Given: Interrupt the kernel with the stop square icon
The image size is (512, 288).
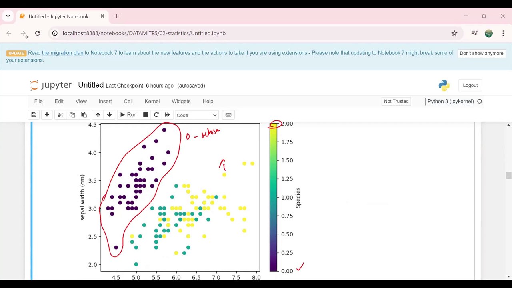Looking at the screenshot, I should [x=146, y=115].
